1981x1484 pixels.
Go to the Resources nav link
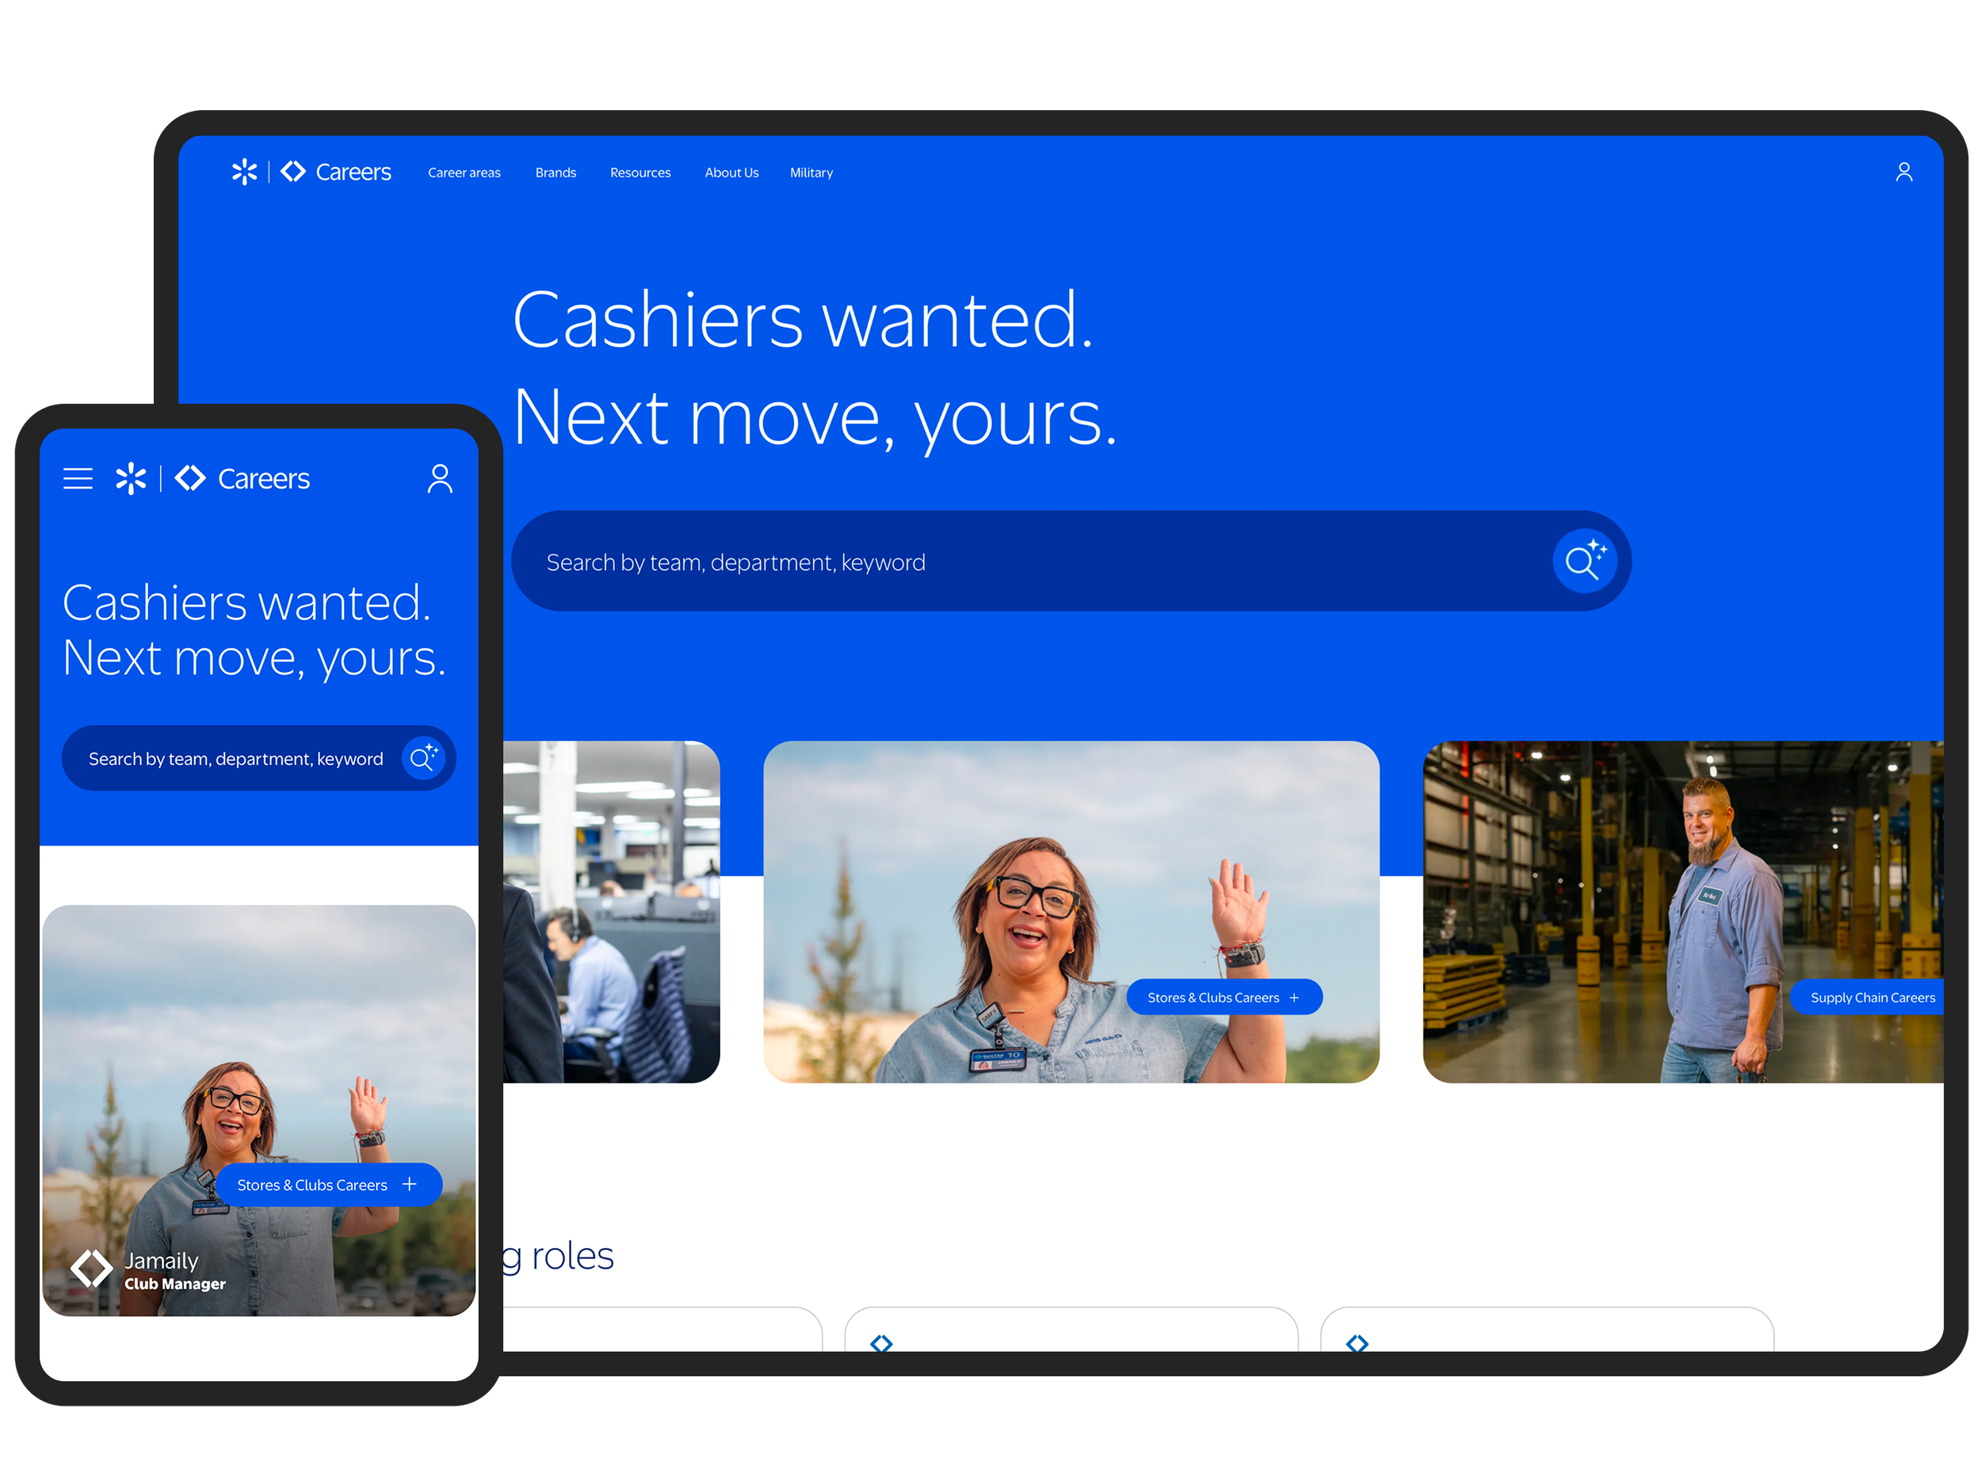[x=640, y=173]
